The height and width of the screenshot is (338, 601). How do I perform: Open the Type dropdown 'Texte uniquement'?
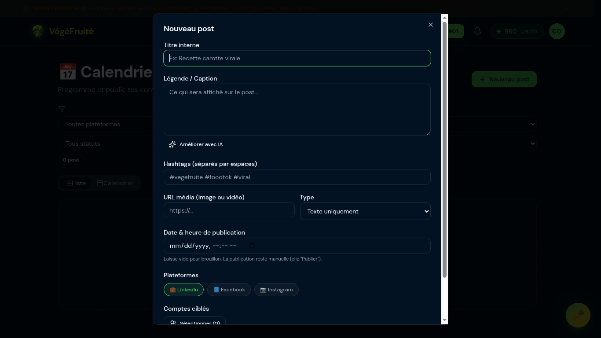(x=365, y=211)
